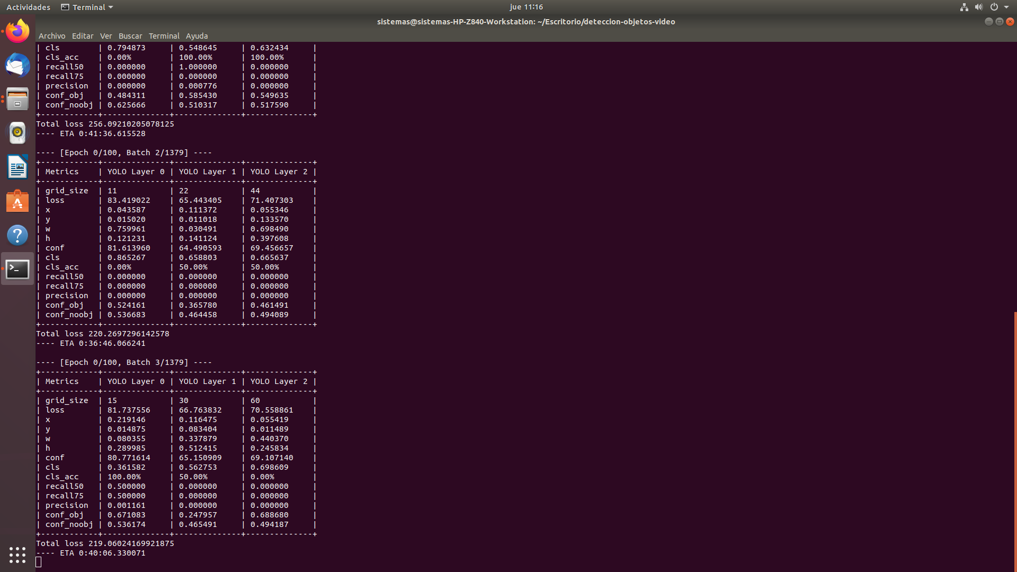1017x572 pixels.
Task: Open the power icon menu
Action: click(x=994, y=7)
